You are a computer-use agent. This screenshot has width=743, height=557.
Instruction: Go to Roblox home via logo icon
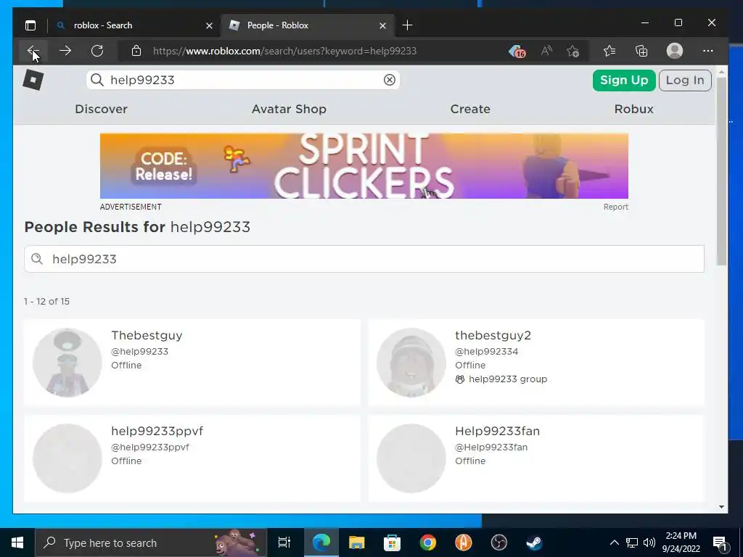pos(33,80)
